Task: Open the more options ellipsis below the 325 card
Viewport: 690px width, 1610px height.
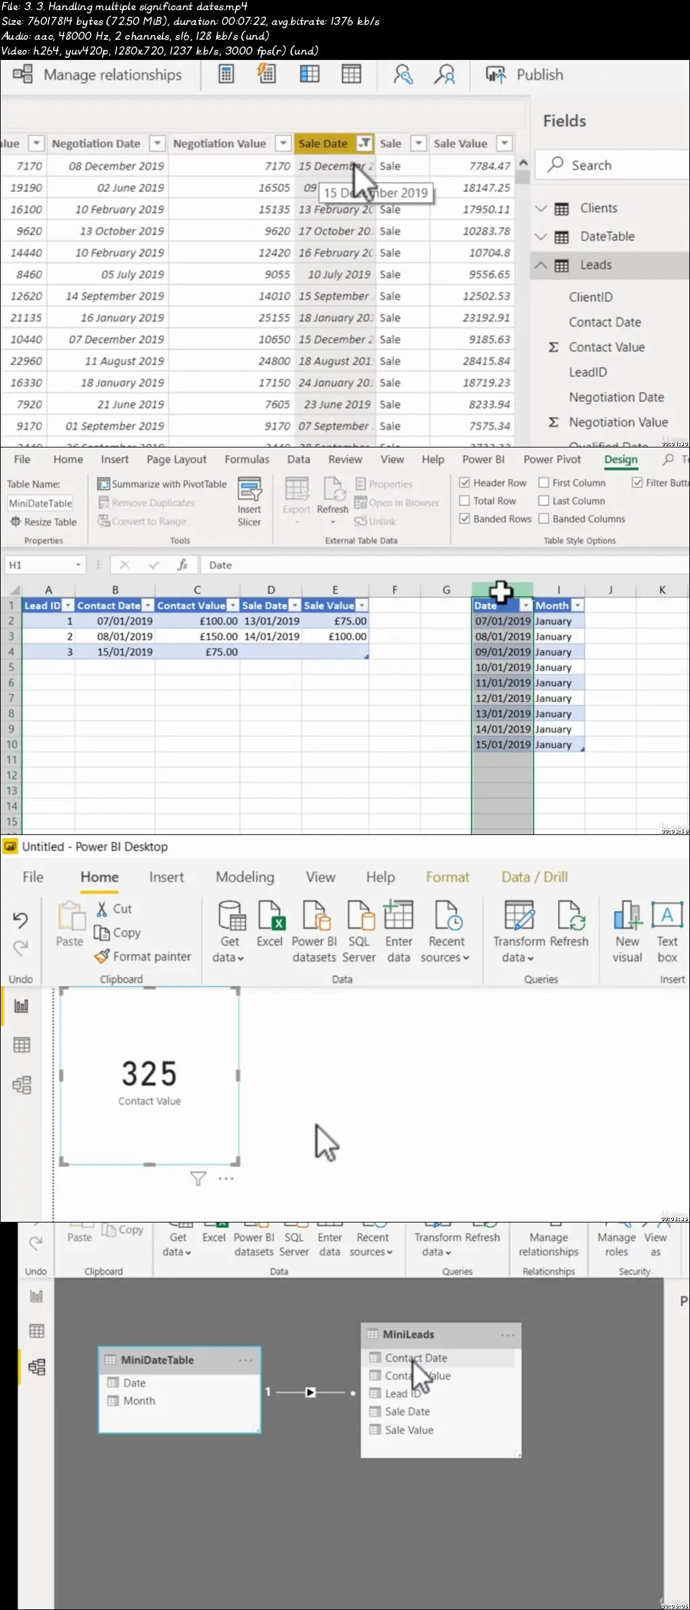Action: pyautogui.click(x=226, y=1178)
